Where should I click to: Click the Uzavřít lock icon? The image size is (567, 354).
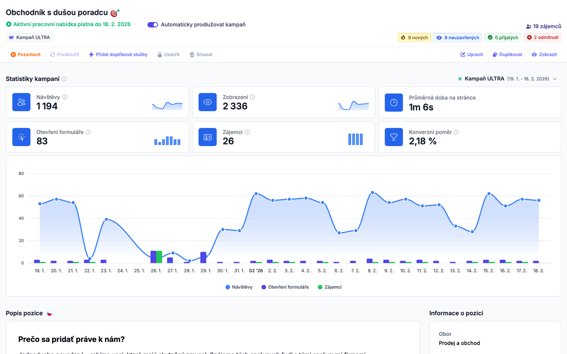(x=160, y=55)
